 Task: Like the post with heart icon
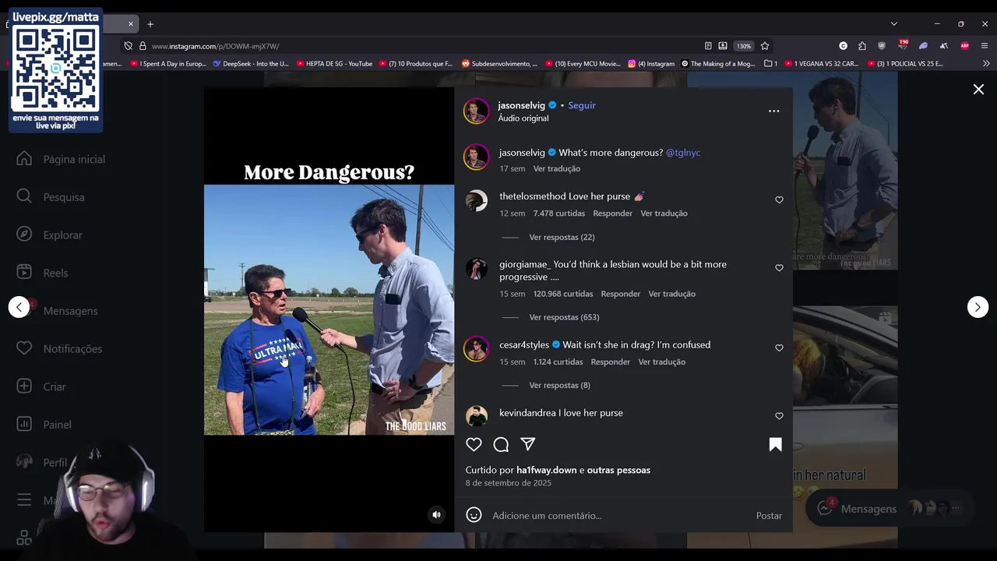pos(474,444)
